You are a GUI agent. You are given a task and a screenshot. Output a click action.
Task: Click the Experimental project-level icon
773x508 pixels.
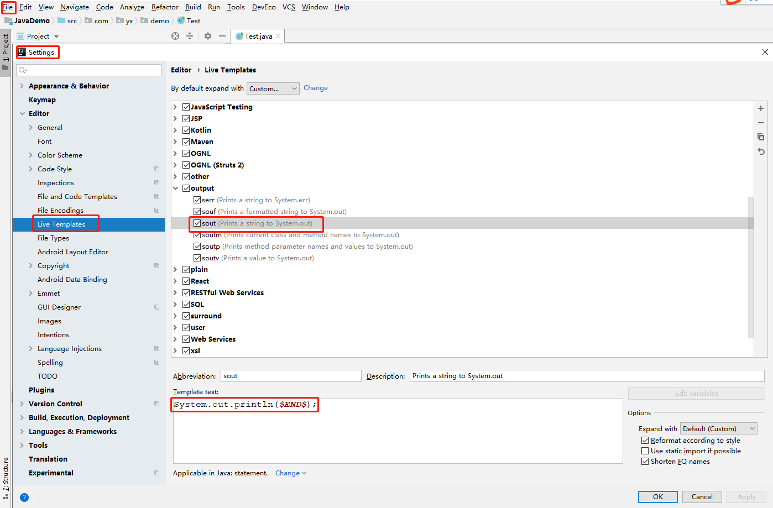point(156,473)
